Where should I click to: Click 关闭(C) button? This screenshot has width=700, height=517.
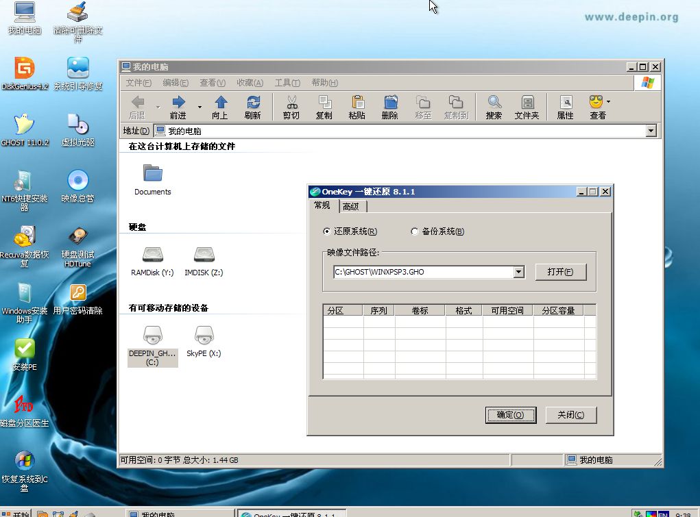[x=571, y=415]
